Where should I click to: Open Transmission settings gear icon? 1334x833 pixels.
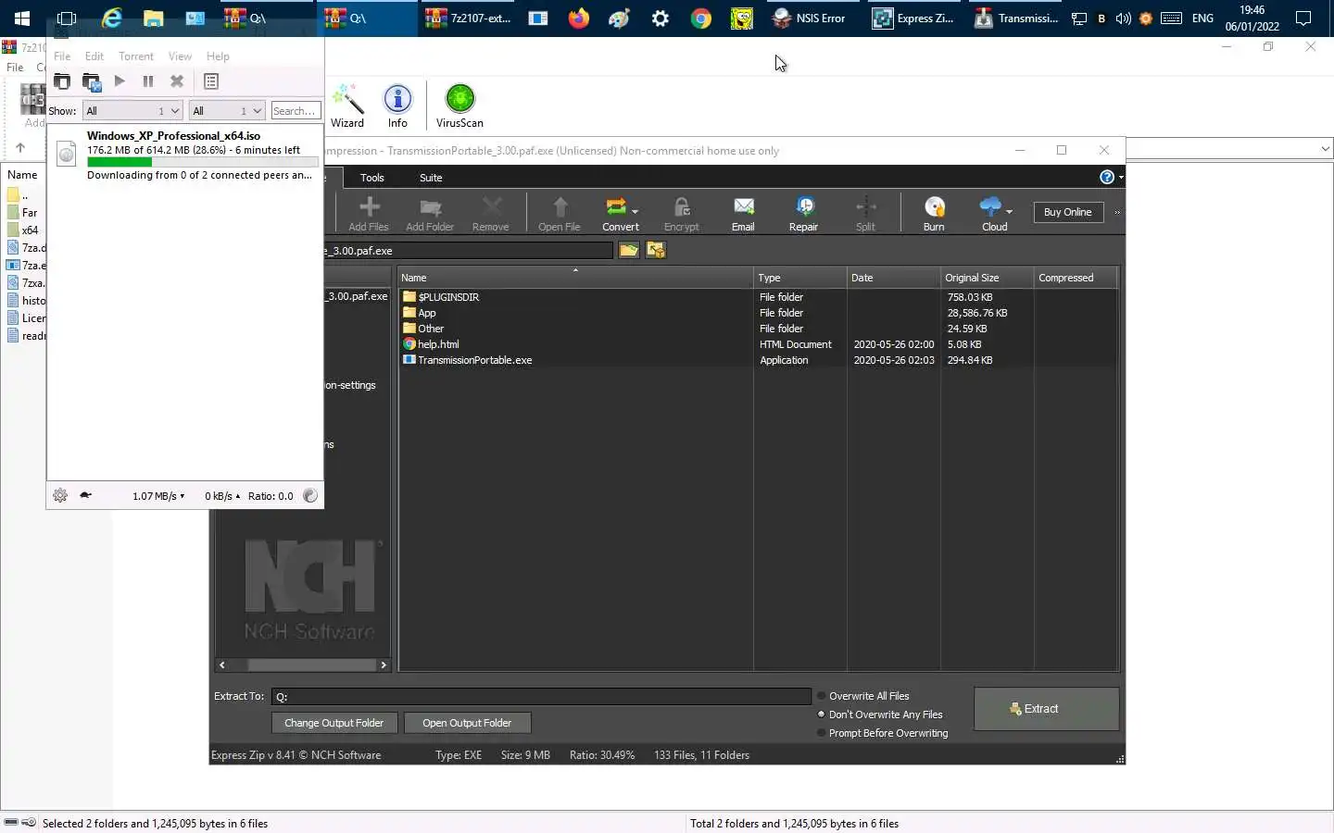click(x=60, y=495)
